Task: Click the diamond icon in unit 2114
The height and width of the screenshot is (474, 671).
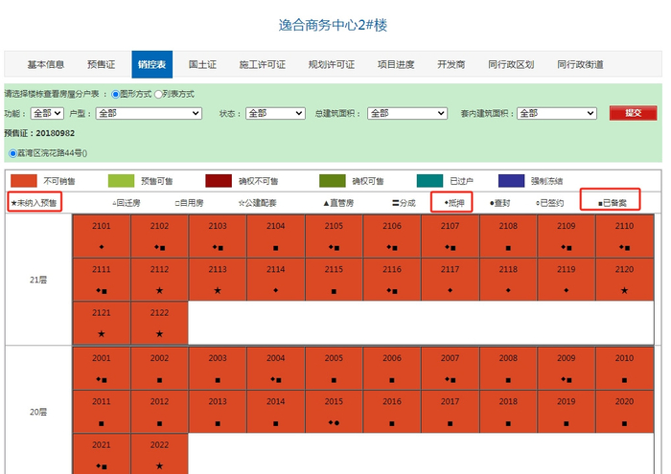Action: (276, 290)
